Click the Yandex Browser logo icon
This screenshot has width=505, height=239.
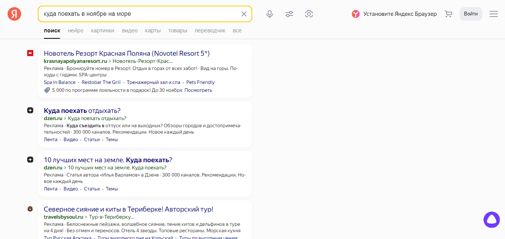click(x=356, y=14)
